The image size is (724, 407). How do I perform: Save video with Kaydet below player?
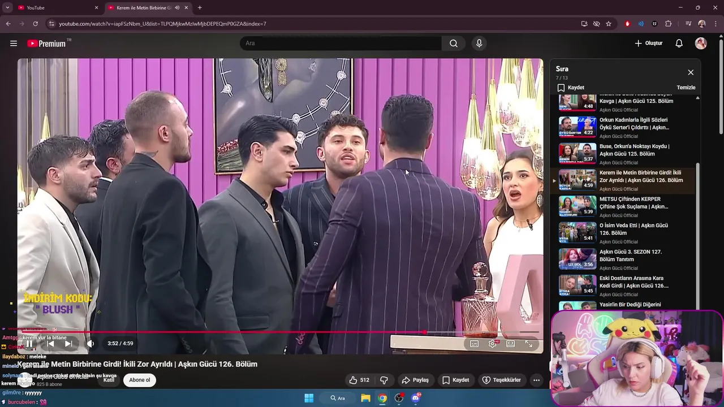(x=456, y=380)
